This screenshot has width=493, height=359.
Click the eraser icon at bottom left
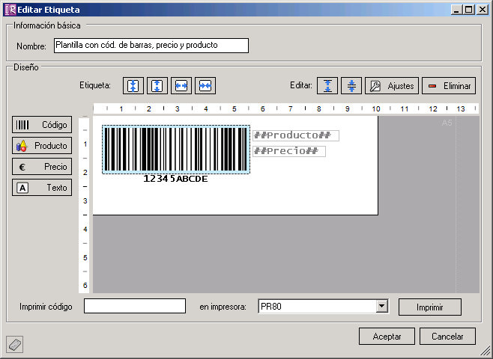pyautogui.click(x=15, y=343)
